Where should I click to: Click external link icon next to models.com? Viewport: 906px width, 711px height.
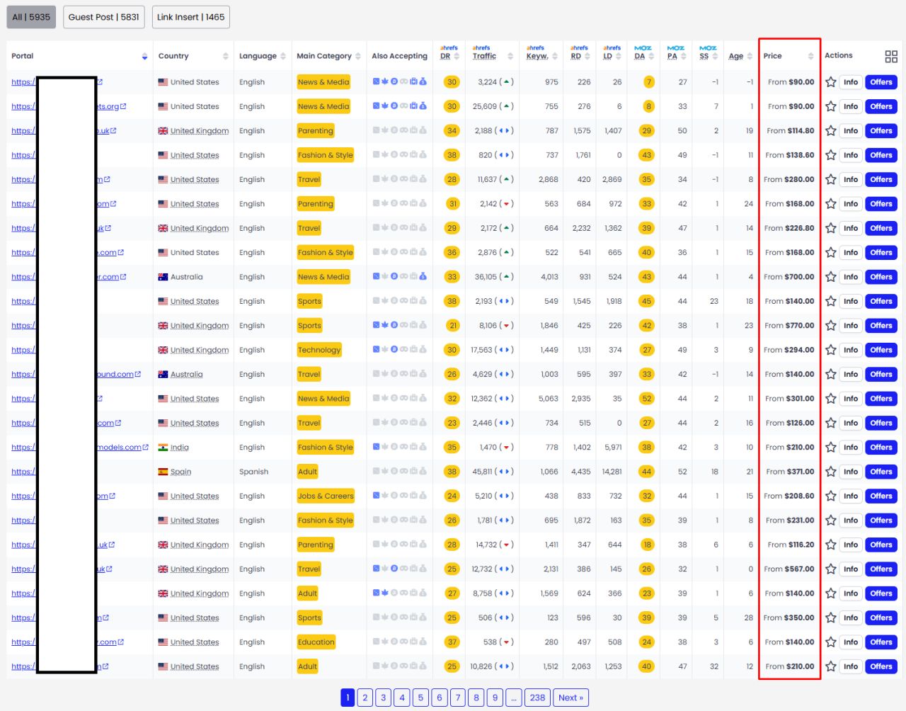(x=146, y=448)
